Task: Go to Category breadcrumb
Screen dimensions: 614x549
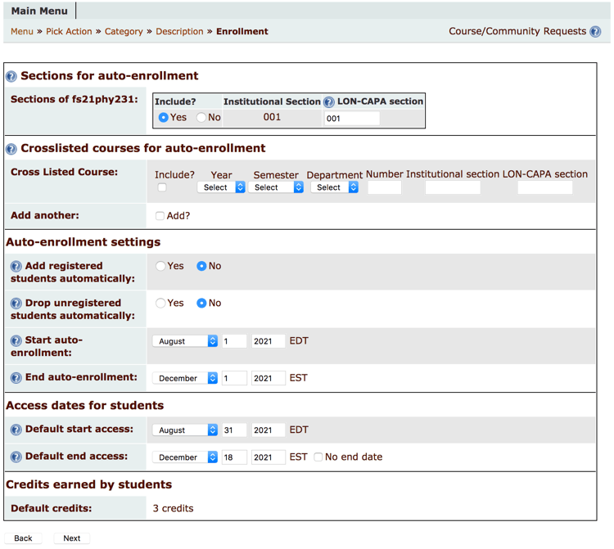Action: [124, 31]
